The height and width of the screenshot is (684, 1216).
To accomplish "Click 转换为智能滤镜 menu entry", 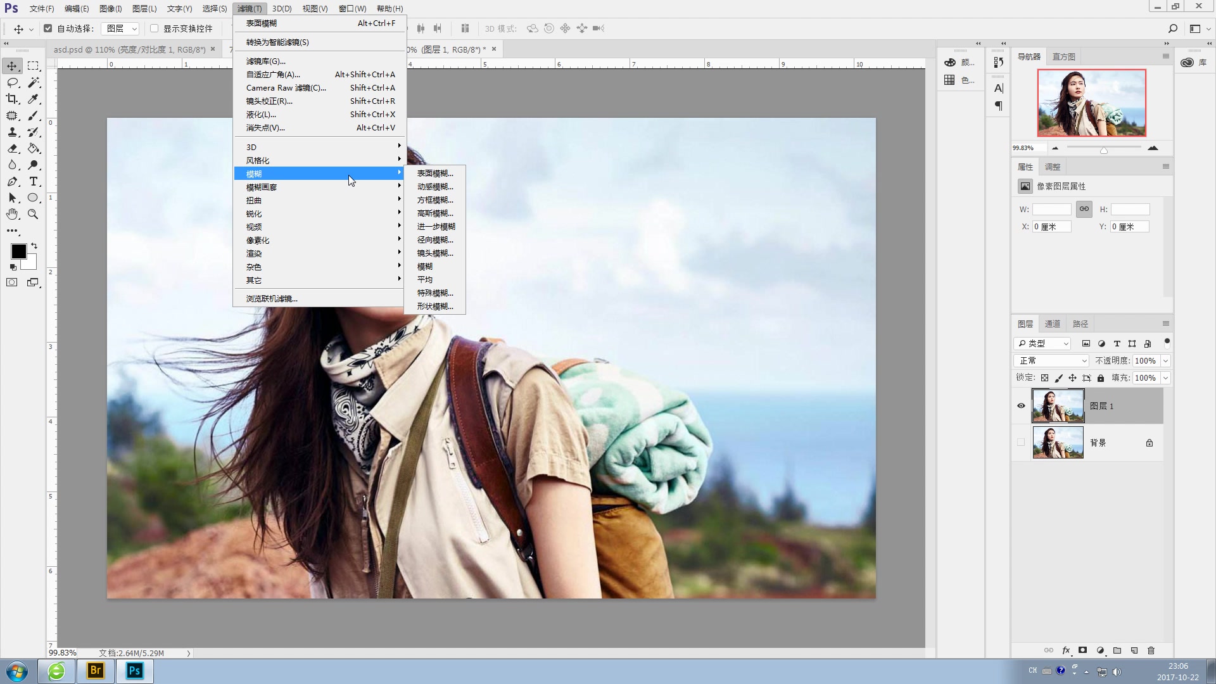I will 277,42.
